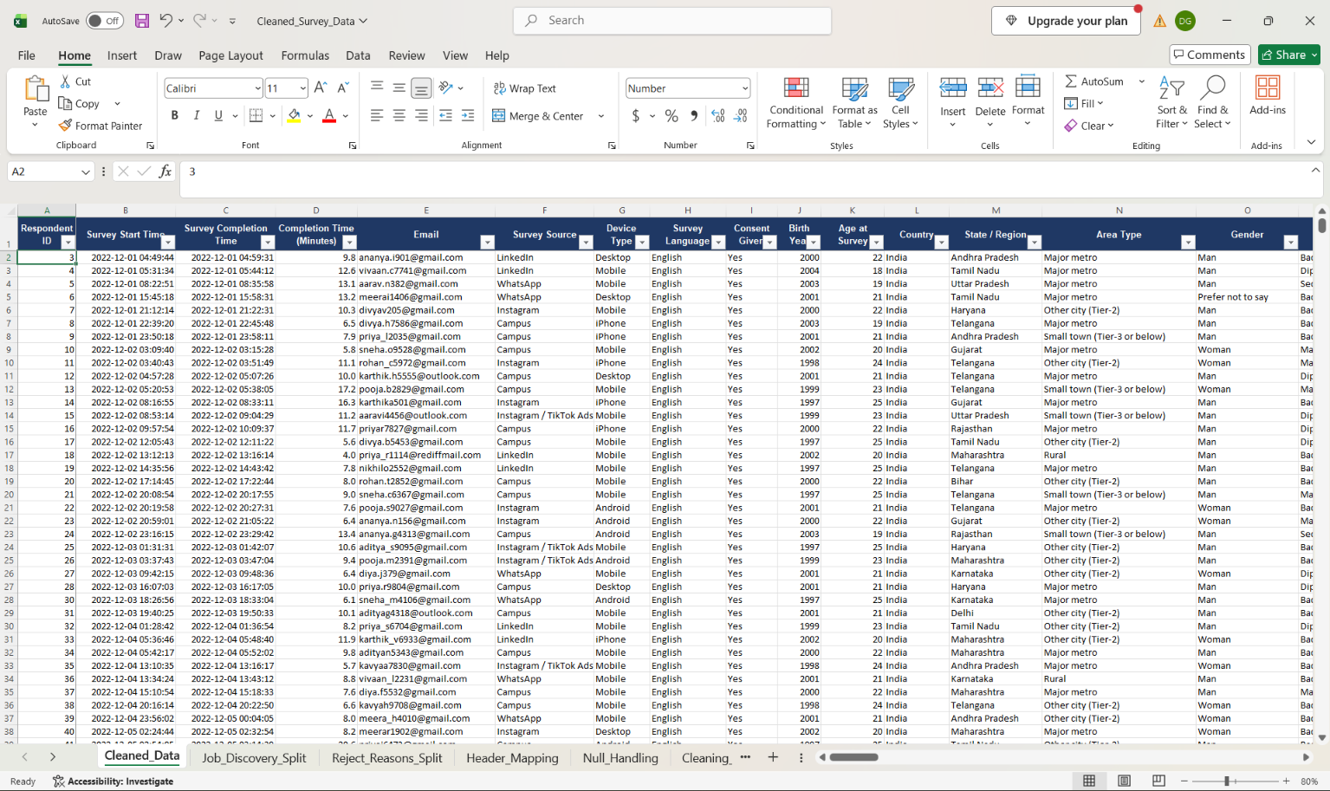This screenshot has width=1330, height=791.
Task: Open the Email column filter dropdown
Action: pos(487,243)
